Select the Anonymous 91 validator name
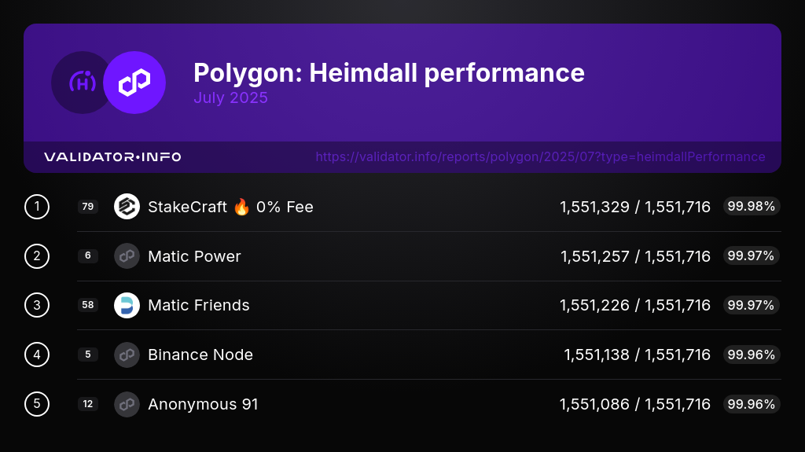This screenshot has height=452, width=805. (203, 405)
